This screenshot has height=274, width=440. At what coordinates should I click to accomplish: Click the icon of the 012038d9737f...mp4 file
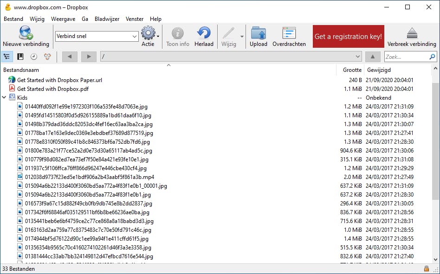pos(20,177)
